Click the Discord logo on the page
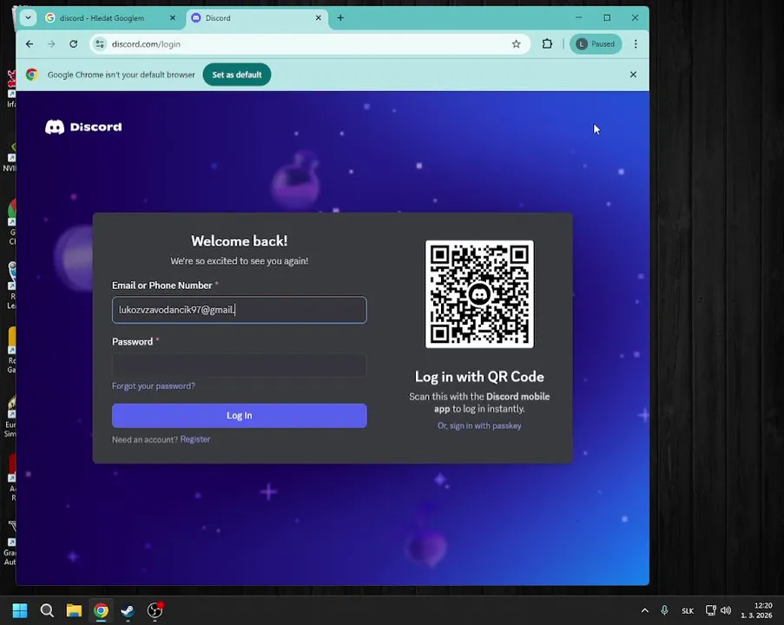 [83, 127]
